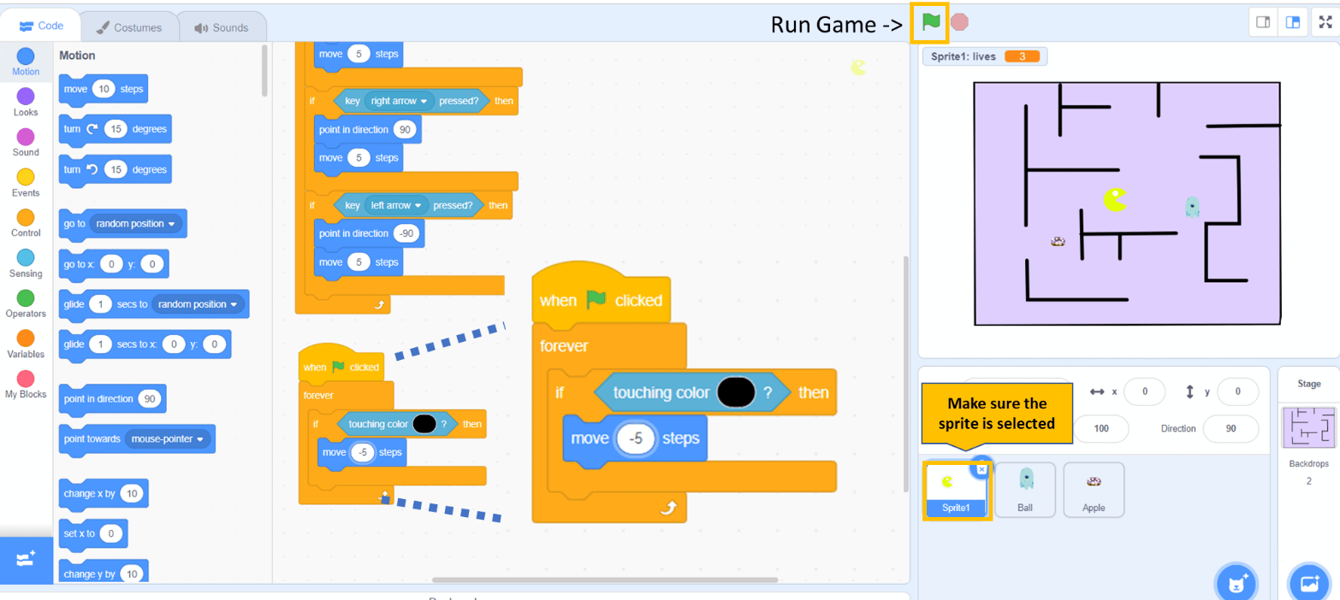Image resolution: width=1340 pixels, height=600 pixels.
Task: Select the Sprite1 sprite thumbnail
Action: click(x=957, y=491)
